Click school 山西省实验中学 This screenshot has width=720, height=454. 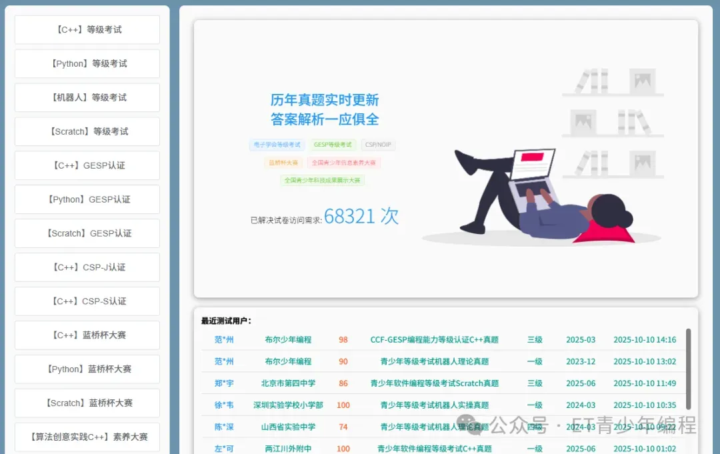coord(288,427)
